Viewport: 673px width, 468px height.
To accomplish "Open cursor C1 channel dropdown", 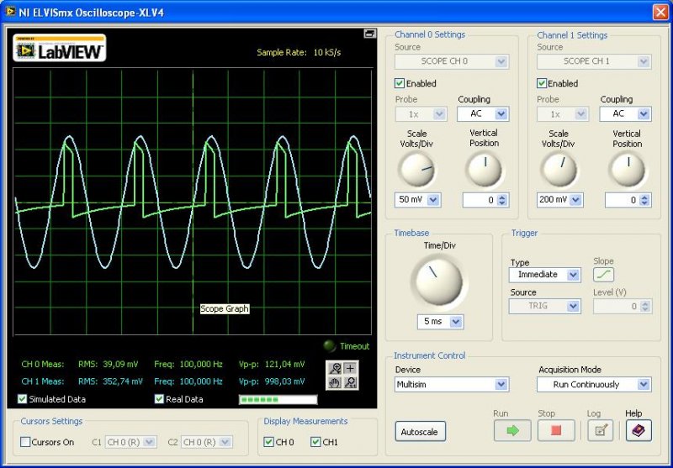I will 130,442.
